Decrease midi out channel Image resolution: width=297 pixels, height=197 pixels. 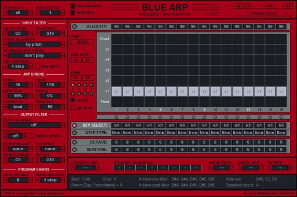pos(38,12)
